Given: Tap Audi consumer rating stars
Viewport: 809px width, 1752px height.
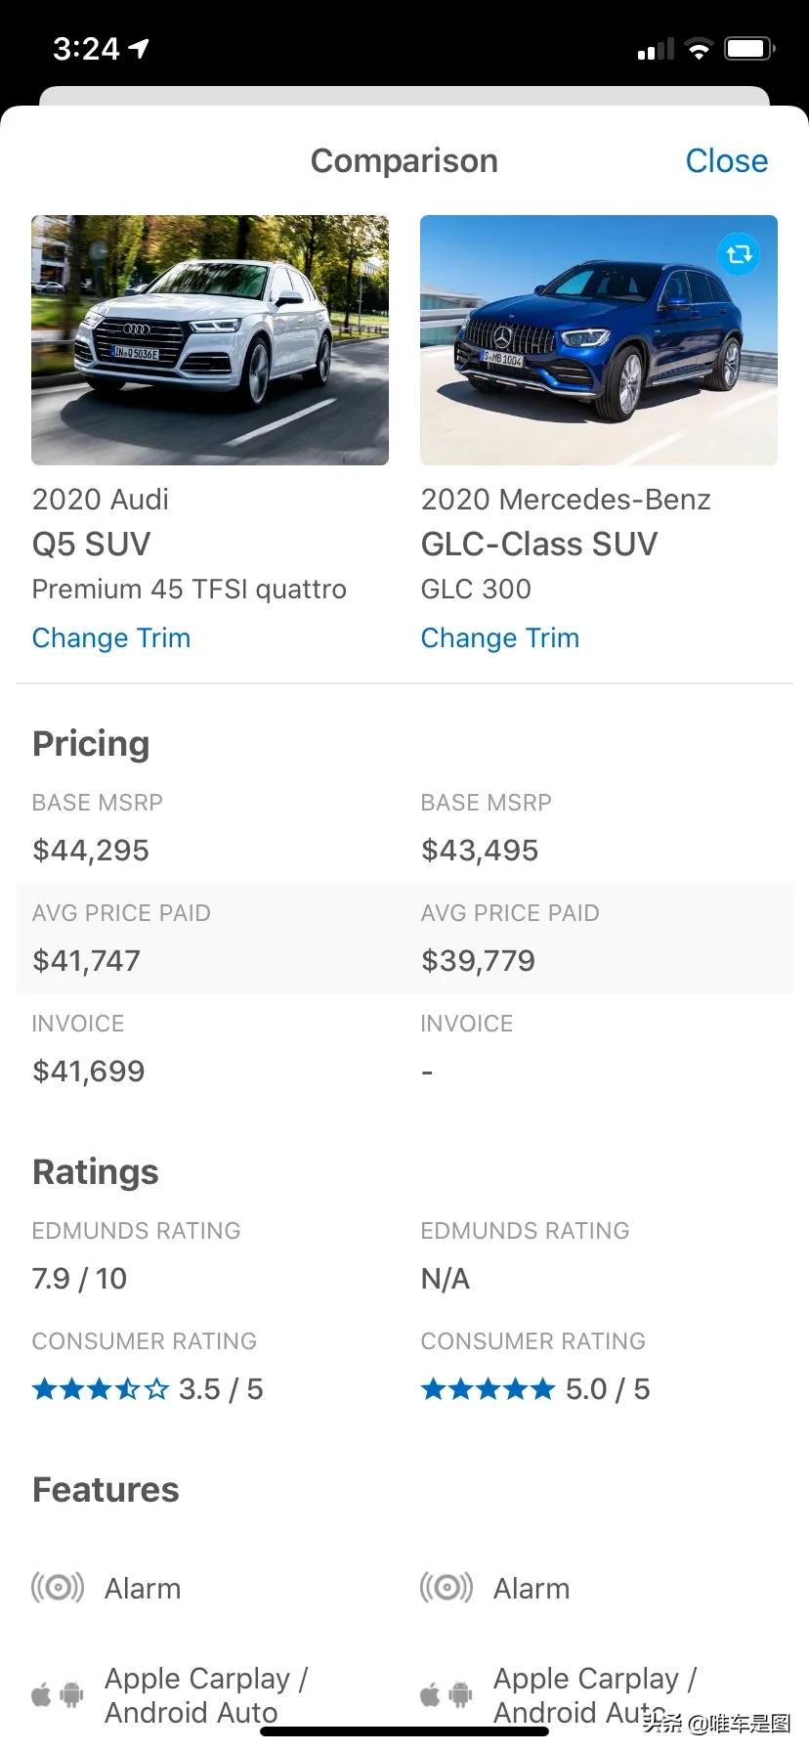Looking at the screenshot, I should coord(100,1389).
